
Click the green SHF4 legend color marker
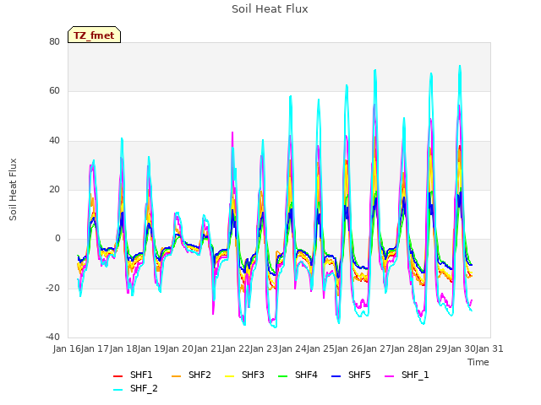pos(282,376)
